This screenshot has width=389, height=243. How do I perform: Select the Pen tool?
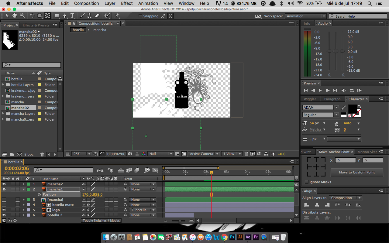64,15
